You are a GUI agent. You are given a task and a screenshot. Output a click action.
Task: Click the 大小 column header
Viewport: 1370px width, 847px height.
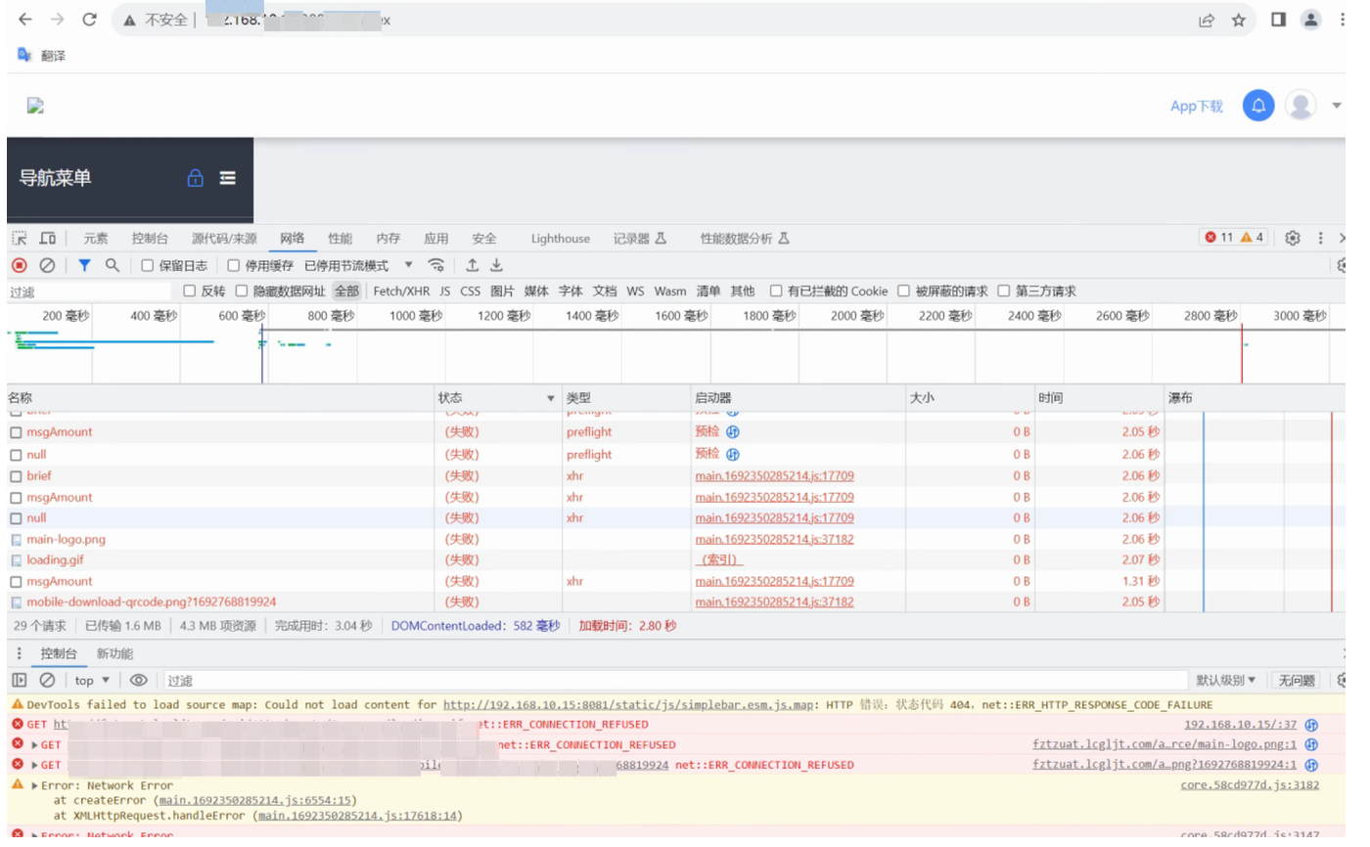click(969, 398)
